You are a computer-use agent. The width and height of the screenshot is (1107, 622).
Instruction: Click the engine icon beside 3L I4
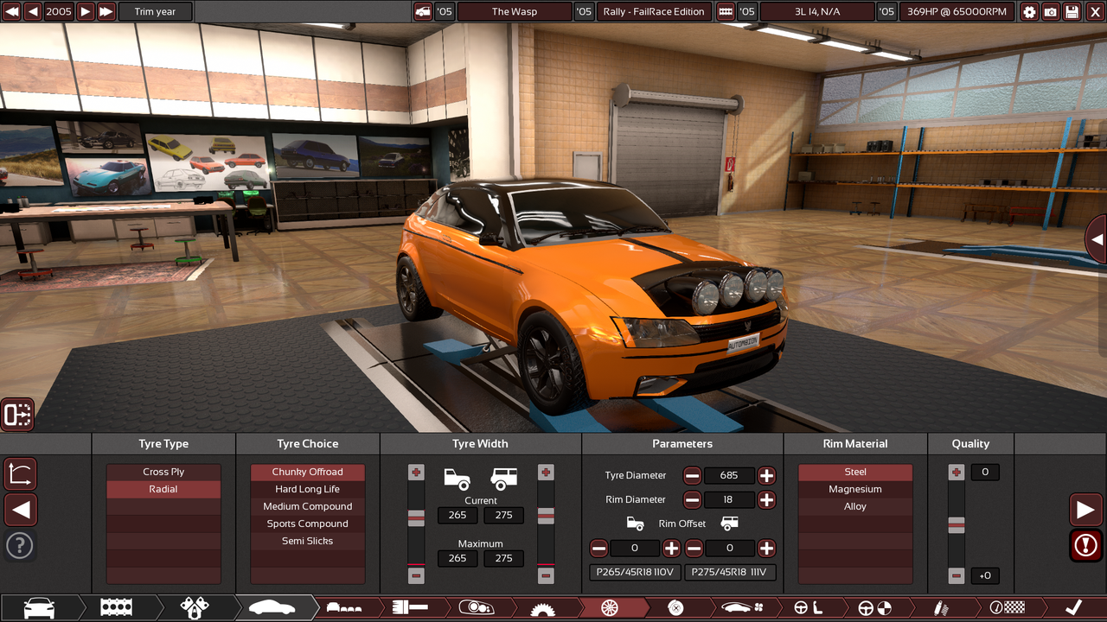coord(726,12)
